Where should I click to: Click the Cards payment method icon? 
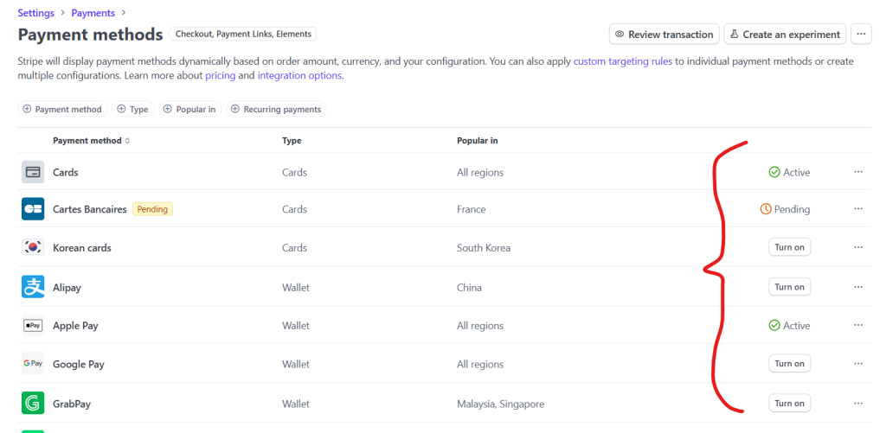(33, 172)
